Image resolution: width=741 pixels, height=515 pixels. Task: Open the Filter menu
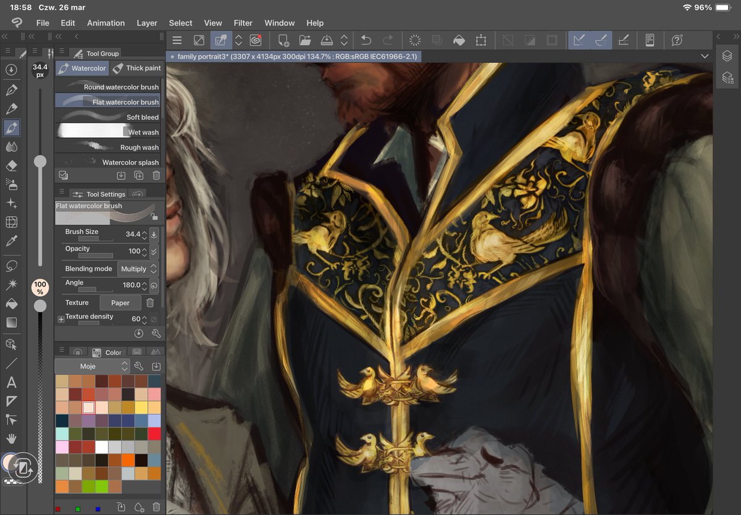tap(243, 23)
